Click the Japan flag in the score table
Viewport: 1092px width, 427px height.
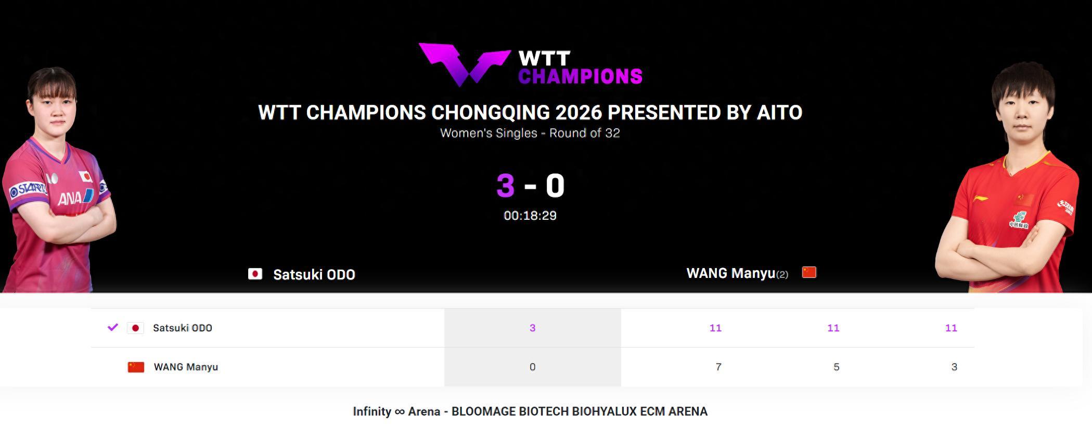click(135, 328)
